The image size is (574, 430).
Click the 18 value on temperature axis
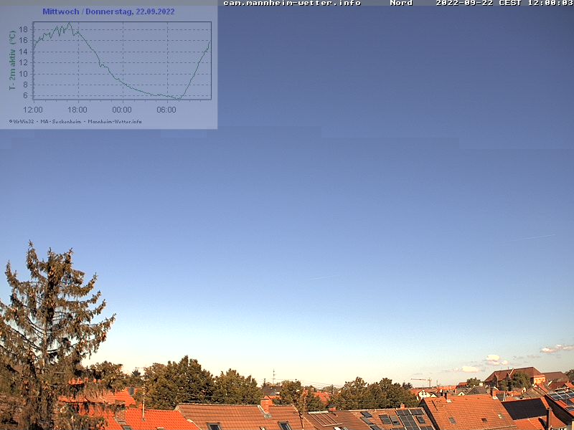click(x=24, y=29)
